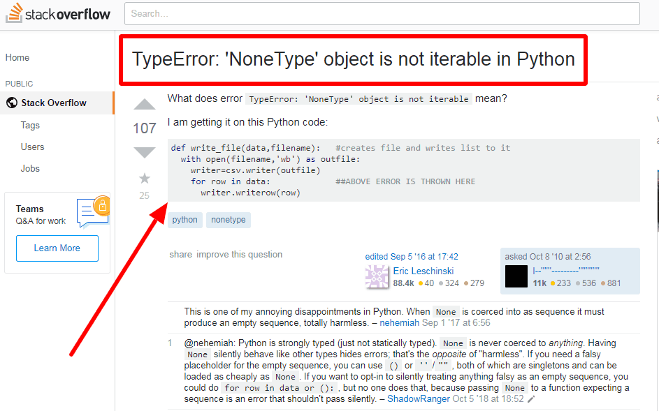This screenshot has height=411, width=659.
Task: Click the inline code 'for row in data or ():'
Action: 279,388
